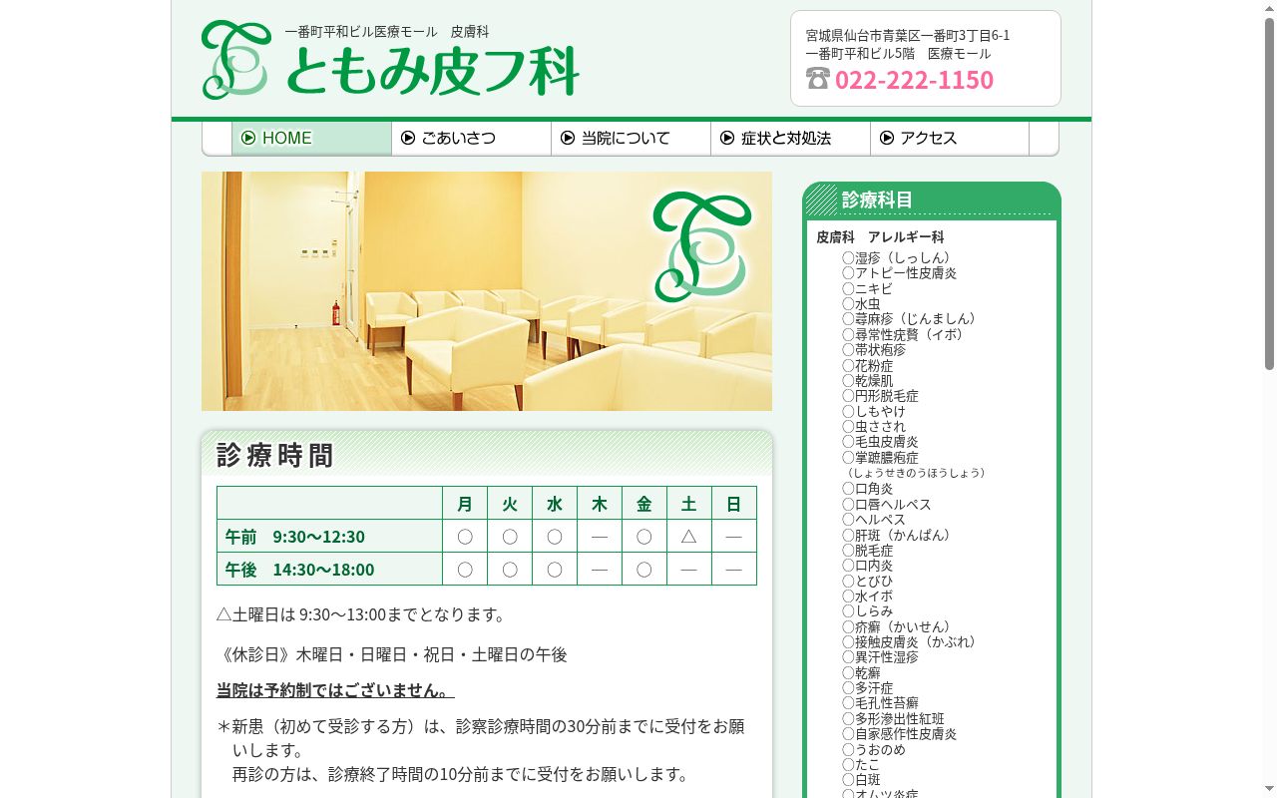Click the waiting room banner photo
1277x798 pixels.
(487, 291)
